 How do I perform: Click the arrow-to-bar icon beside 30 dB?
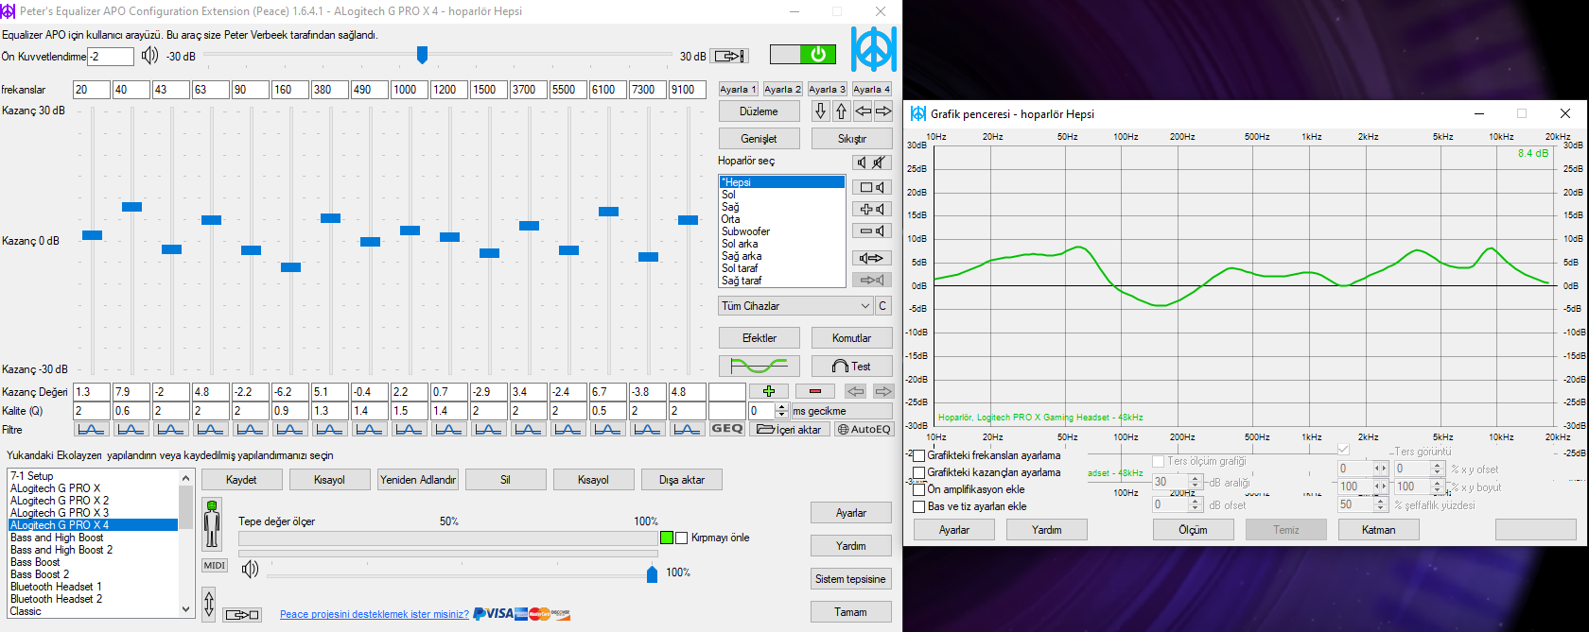pos(729,56)
